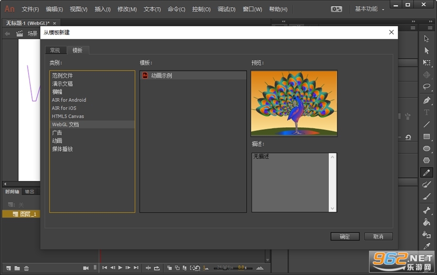Viewport: 437px width, 275px height.
Task: Close the 无标题-1 (WebGL) document tab
Action: click(x=54, y=23)
